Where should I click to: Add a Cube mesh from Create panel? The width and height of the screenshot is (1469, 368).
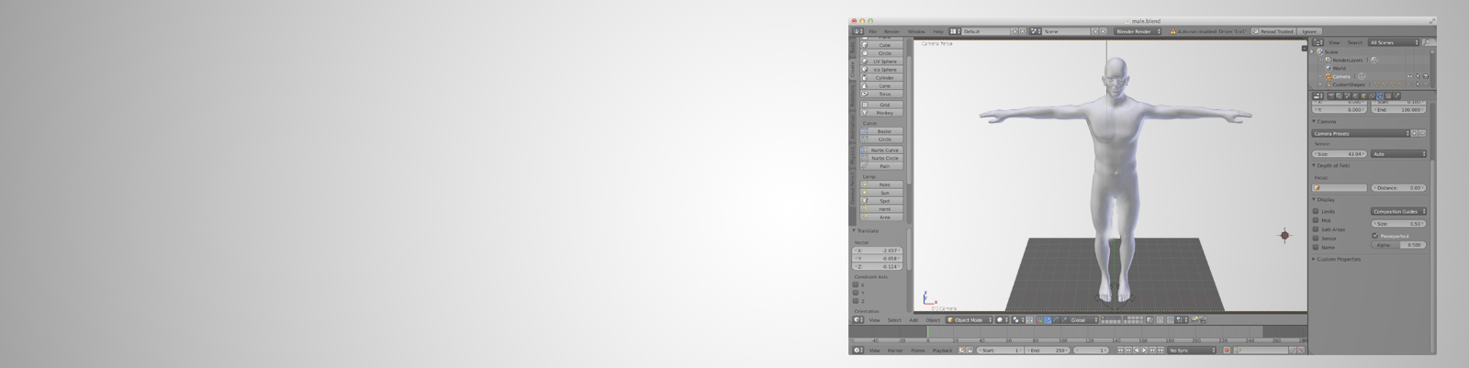click(884, 45)
